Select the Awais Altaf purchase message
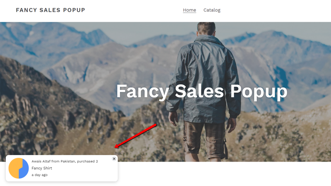 (65, 161)
